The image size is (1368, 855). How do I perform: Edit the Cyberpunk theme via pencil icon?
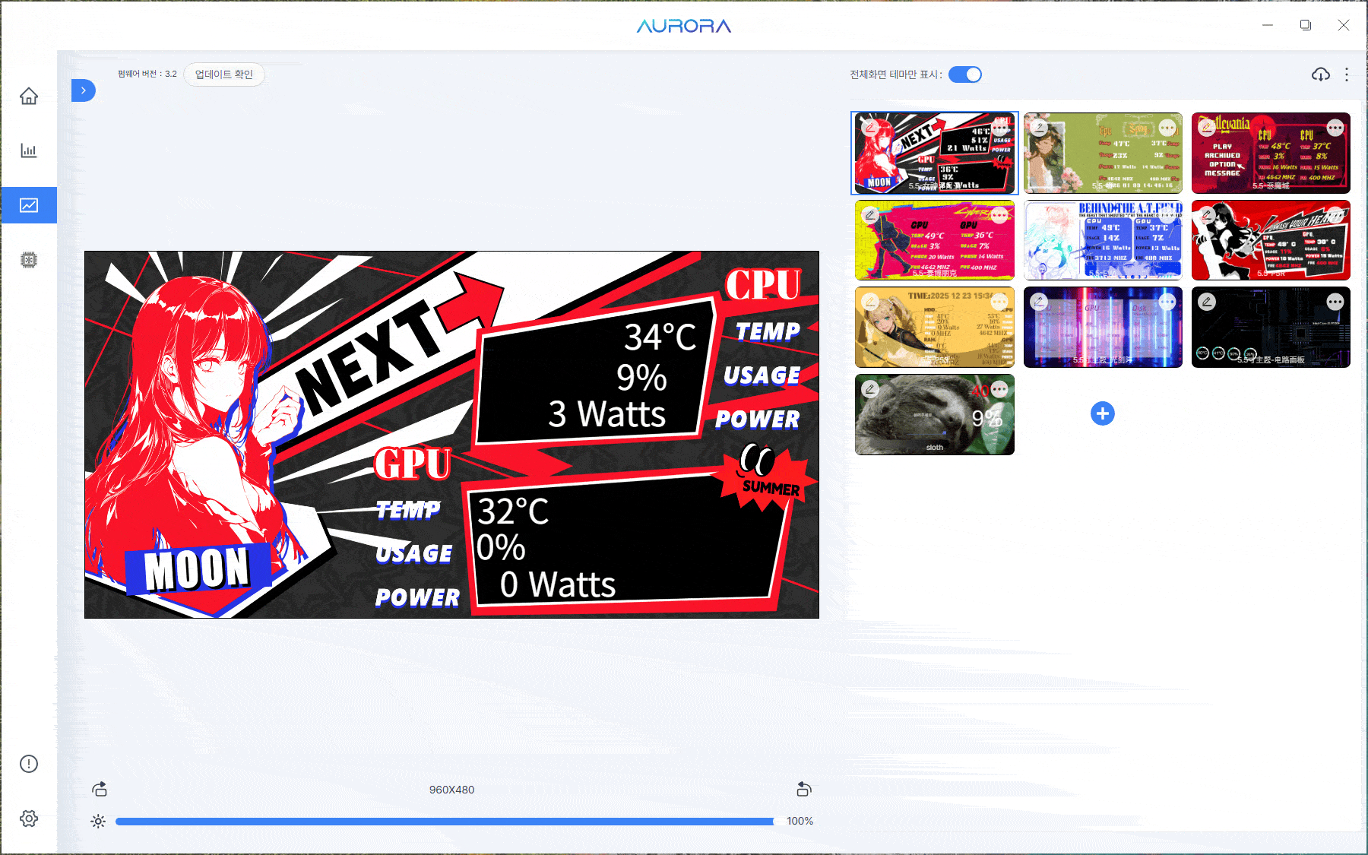pyautogui.click(x=870, y=215)
